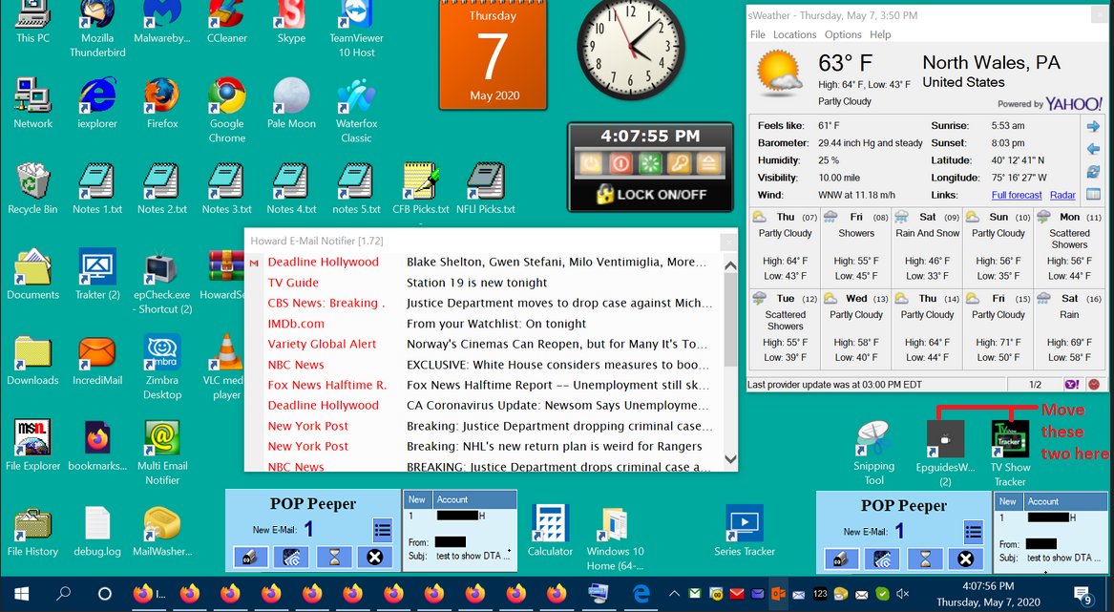The height and width of the screenshot is (612, 1114).
Task: Click the blue left-arrow icon in sWeather
Action: tap(1093, 149)
